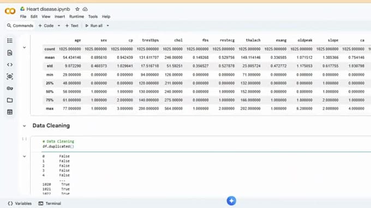Open the Edit menu

click(34, 16)
